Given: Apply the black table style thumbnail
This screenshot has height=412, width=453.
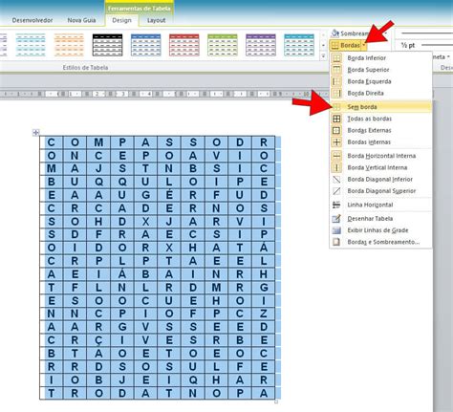Looking at the screenshot, I should [x=107, y=45].
